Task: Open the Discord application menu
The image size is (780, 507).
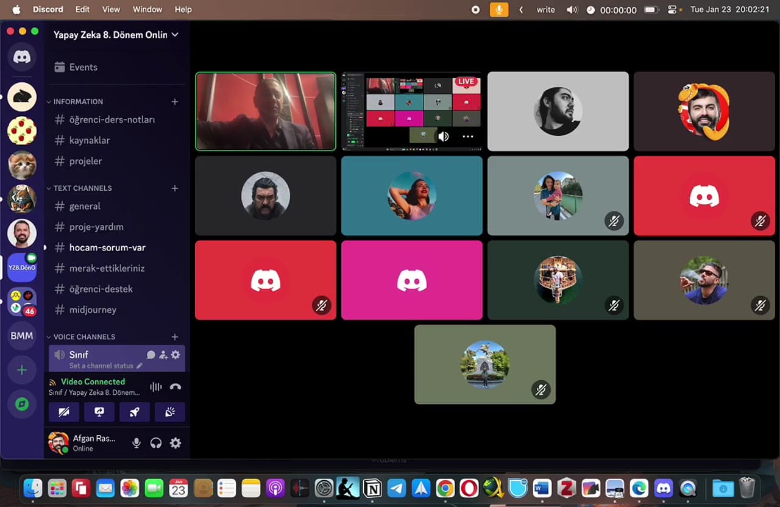Action: (x=48, y=10)
